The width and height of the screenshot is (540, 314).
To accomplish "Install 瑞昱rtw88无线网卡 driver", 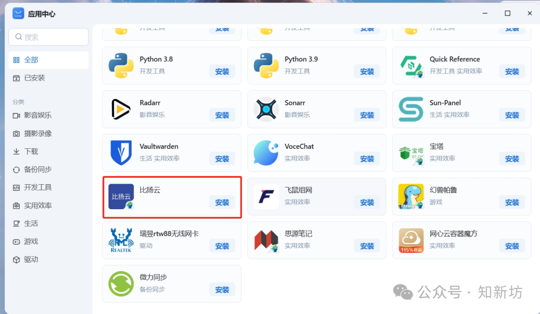I will tap(222, 246).
